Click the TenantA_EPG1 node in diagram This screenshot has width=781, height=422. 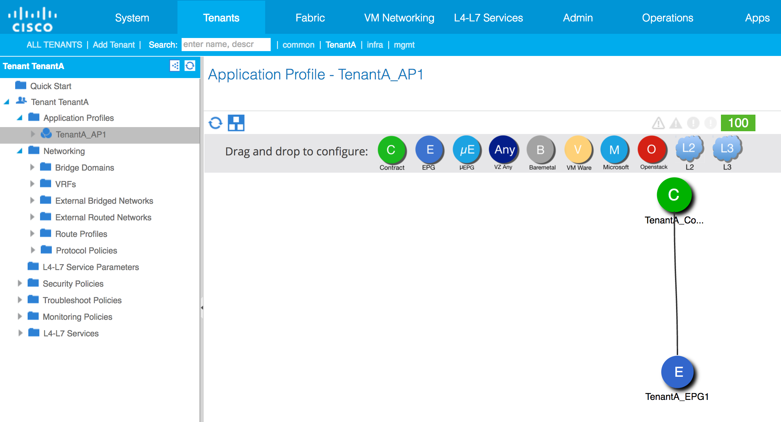[678, 372]
